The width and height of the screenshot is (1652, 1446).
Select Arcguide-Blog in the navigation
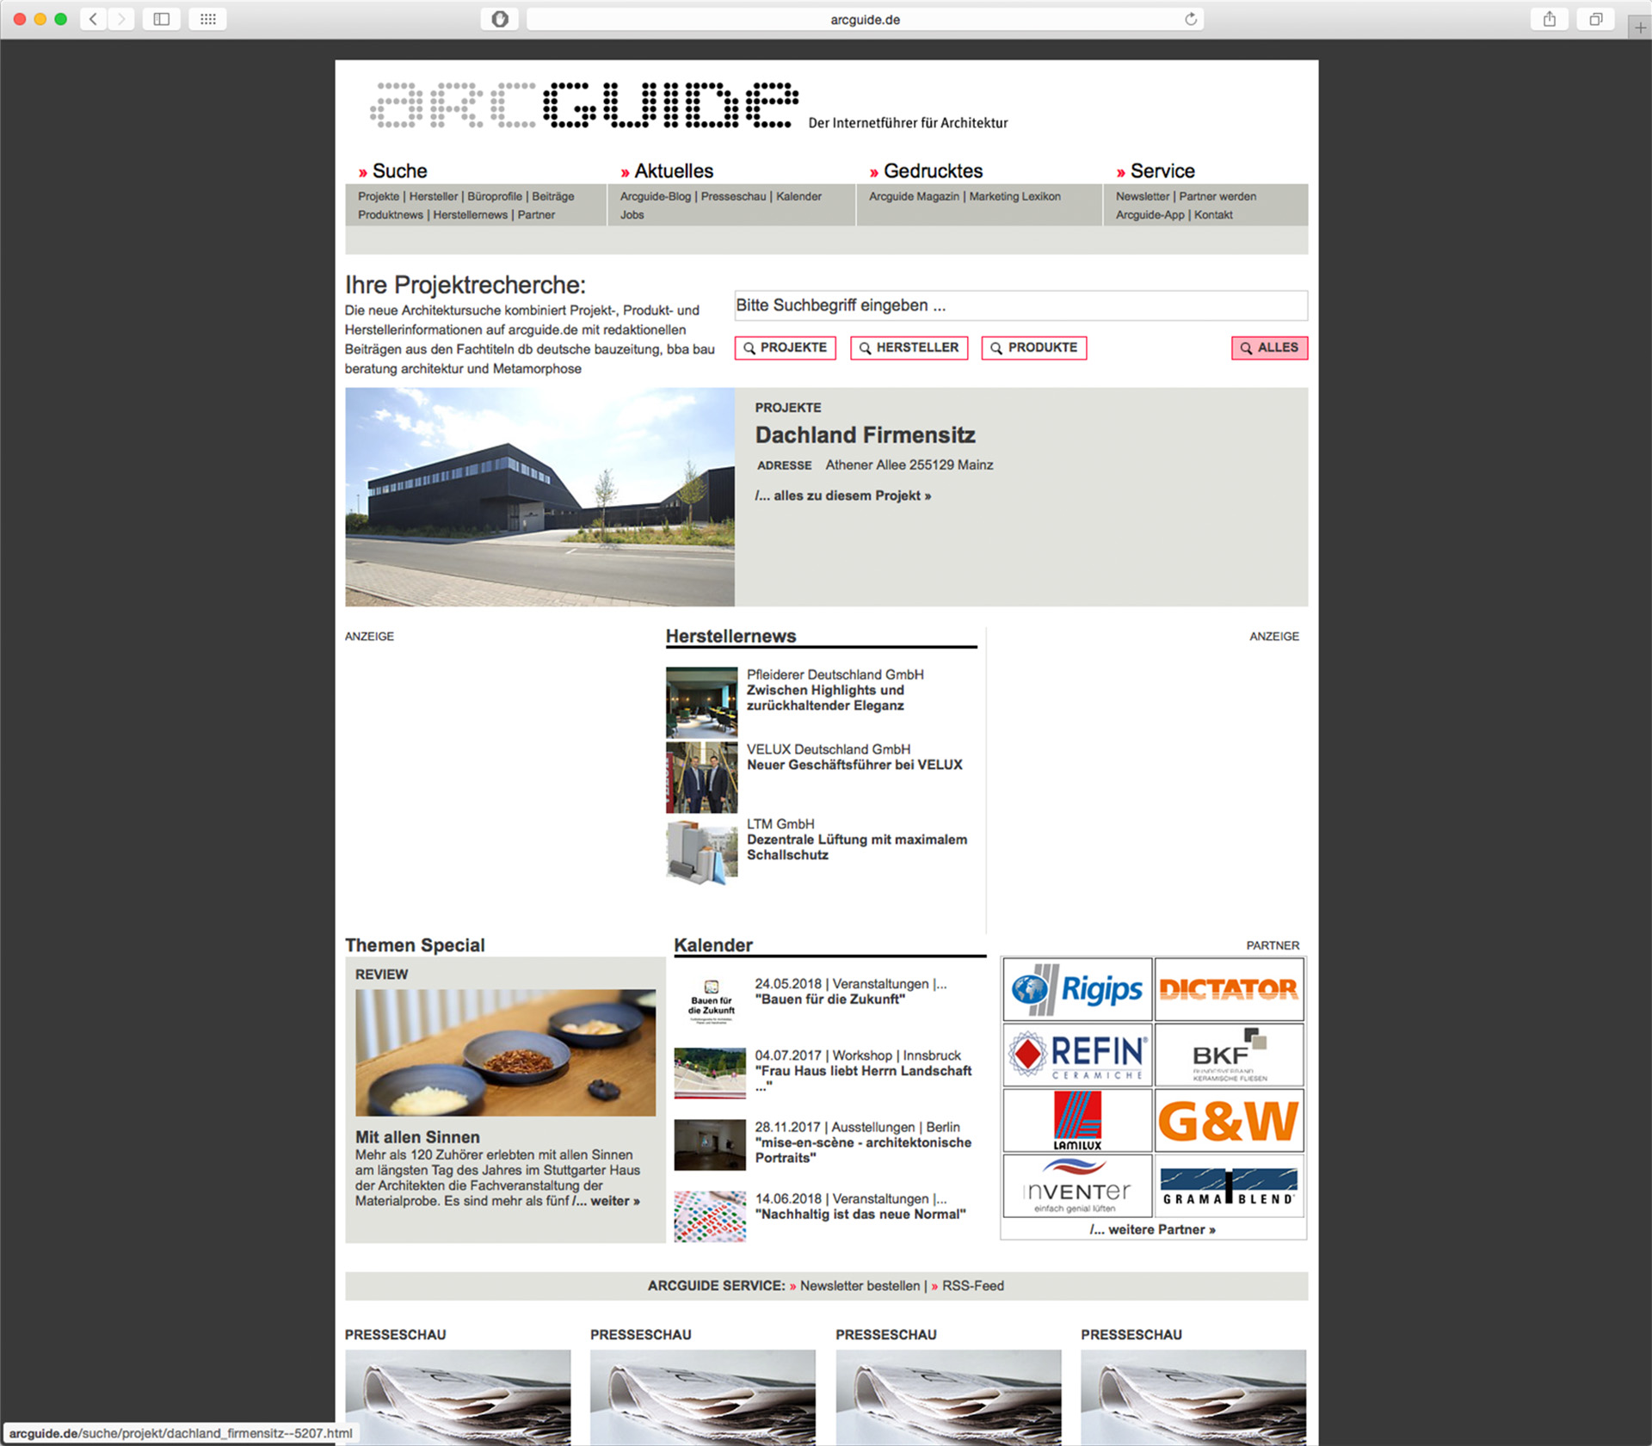click(x=655, y=196)
